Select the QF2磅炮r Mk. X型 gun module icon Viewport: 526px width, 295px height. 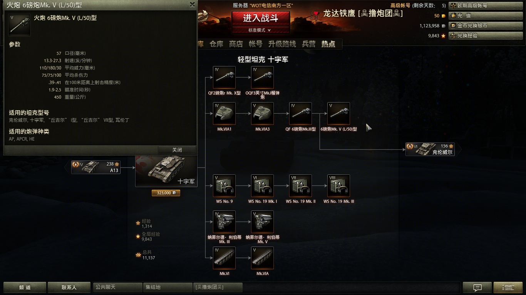[x=224, y=77]
